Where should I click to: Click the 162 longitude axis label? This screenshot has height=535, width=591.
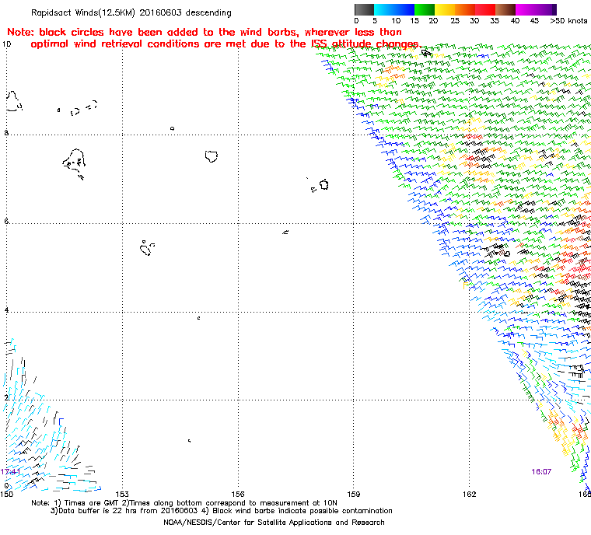tap(469, 494)
